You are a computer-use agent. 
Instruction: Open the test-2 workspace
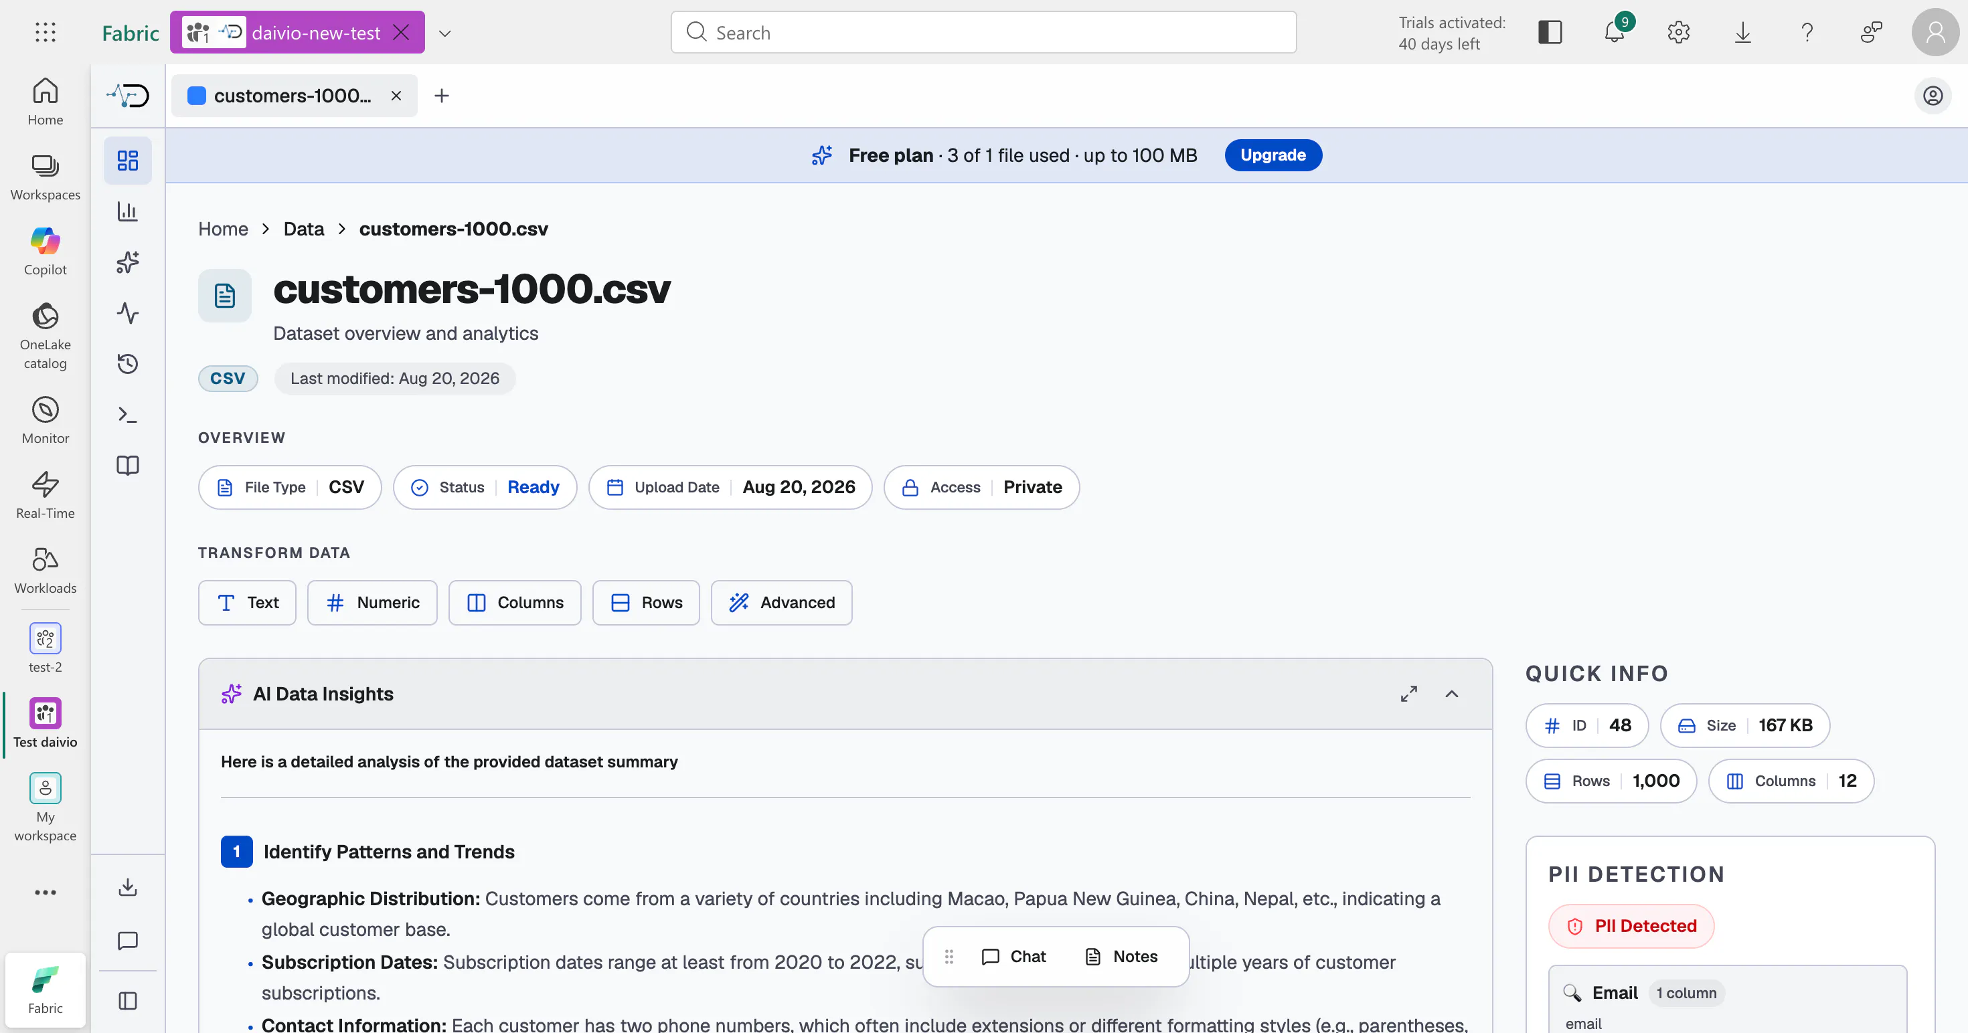tap(45, 648)
